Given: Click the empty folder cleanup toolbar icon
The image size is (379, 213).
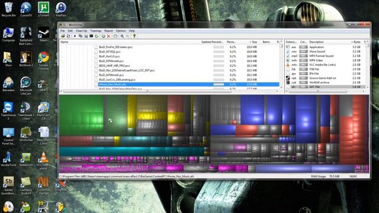Looking at the screenshot, I should click(x=115, y=36).
